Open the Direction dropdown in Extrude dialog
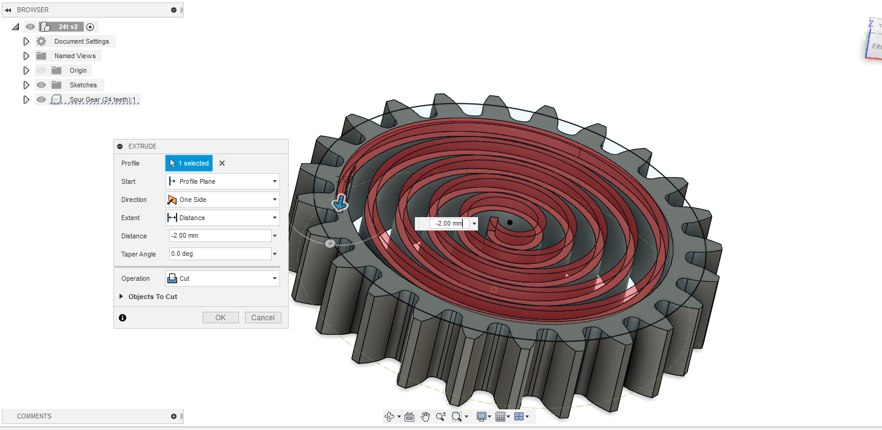 [274, 199]
